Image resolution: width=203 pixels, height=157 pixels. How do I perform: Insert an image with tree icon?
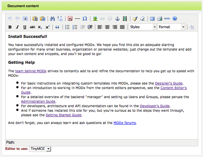tap(95, 19)
